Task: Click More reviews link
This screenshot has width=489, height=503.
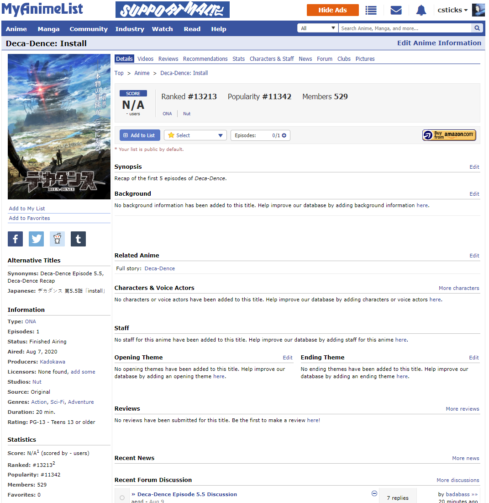Action: (x=463, y=409)
